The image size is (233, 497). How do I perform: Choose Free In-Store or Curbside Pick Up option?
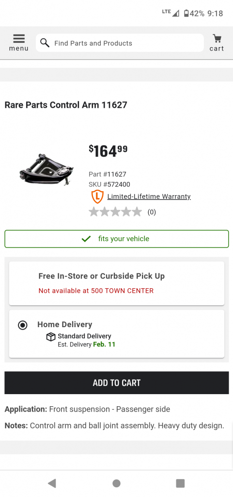pyautogui.click(x=117, y=283)
